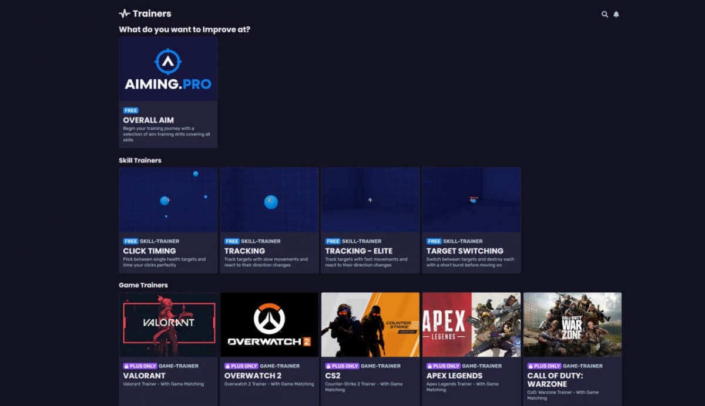Select the Tracking – Elite thumbnail
705x406 pixels.
pyautogui.click(x=370, y=200)
